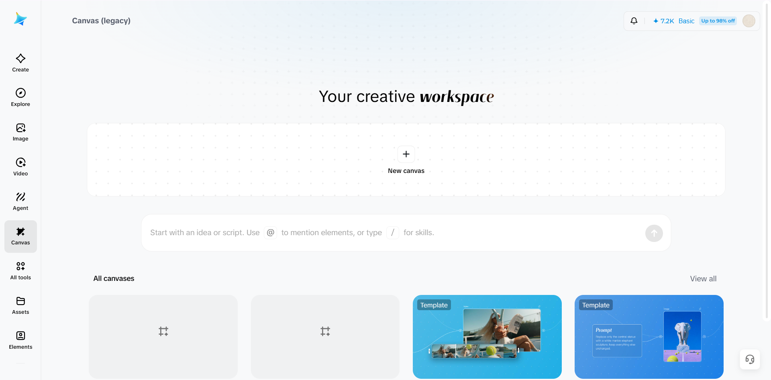The width and height of the screenshot is (771, 380).
Task: Open All tools
Action: 20,271
